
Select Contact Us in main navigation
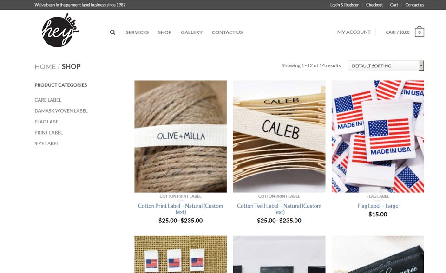(x=227, y=32)
